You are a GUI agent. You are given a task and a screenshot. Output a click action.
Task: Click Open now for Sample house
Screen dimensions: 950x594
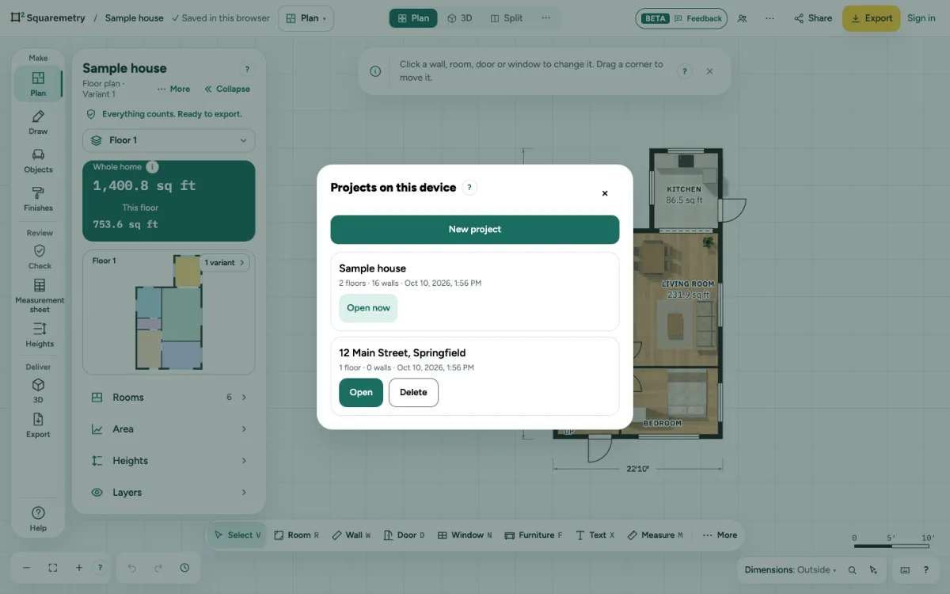pos(368,308)
